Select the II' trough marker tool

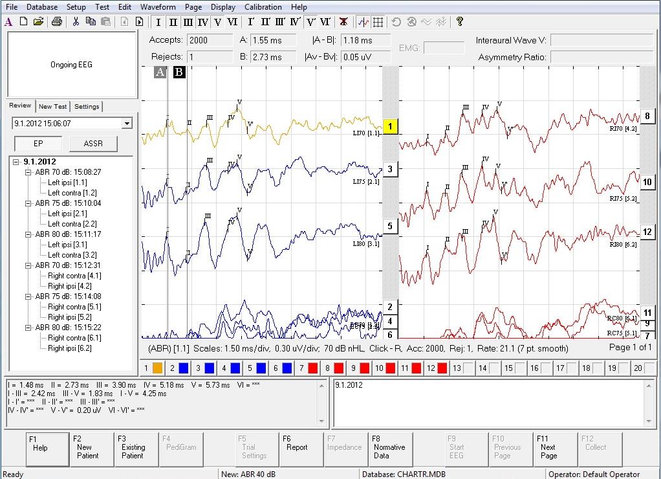[266, 22]
